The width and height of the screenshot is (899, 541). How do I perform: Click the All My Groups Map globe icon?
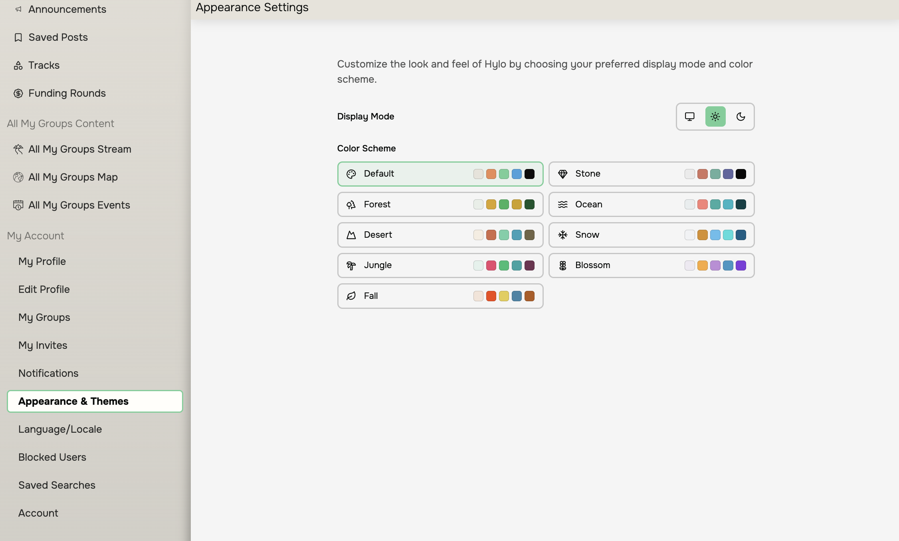18,177
